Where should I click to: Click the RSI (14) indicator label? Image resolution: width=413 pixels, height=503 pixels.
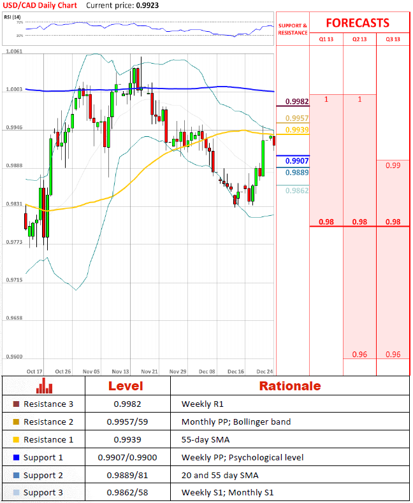[x=12, y=17]
